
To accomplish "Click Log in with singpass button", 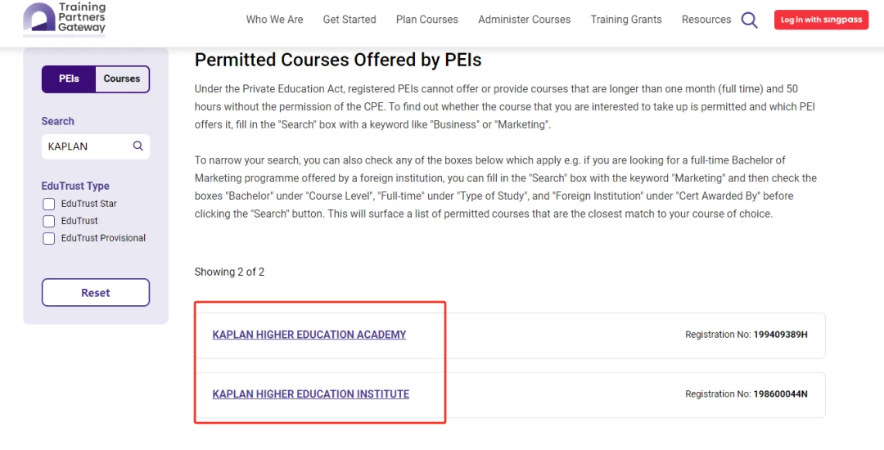I will 821,20.
